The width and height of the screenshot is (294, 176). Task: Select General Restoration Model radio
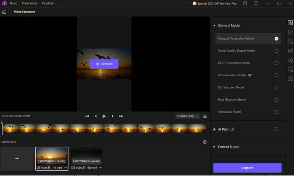[x=276, y=39]
